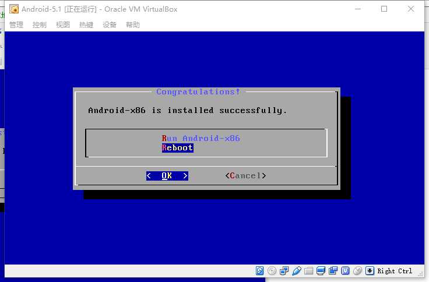Click the window resize grip corner
Viewport: 429px width, 282px height.
point(420,274)
